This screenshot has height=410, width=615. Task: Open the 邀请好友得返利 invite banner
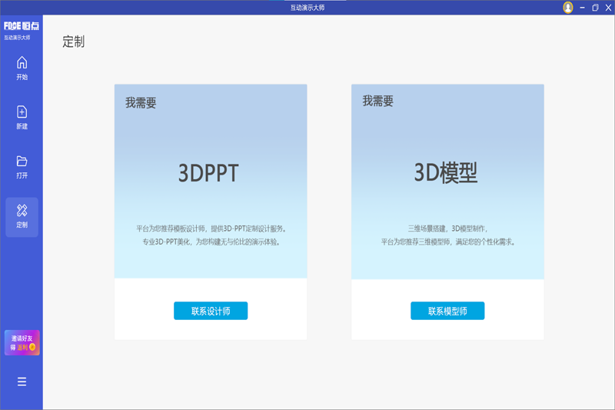point(22,342)
